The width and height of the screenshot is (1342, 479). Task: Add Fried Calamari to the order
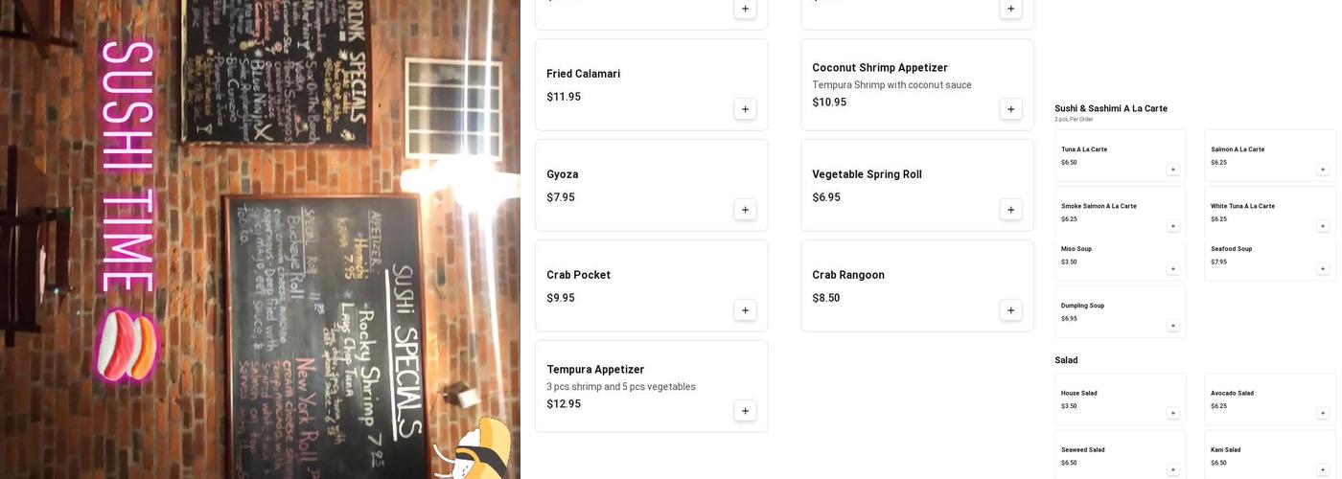click(x=745, y=109)
